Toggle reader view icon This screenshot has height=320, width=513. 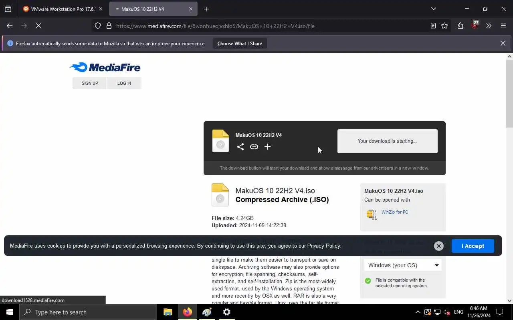433,26
